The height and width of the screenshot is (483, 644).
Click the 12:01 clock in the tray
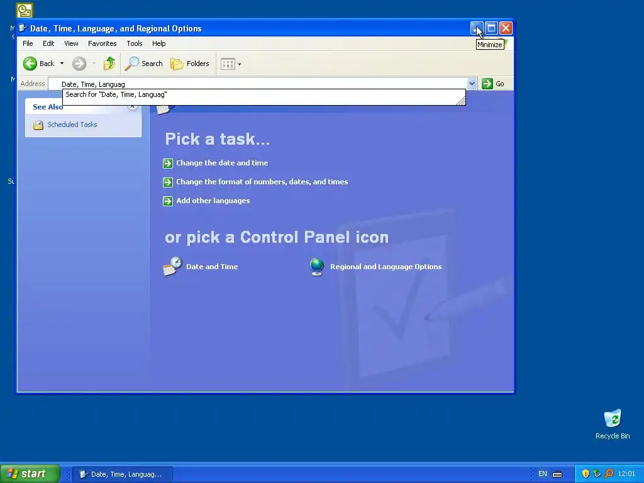pyautogui.click(x=626, y=474)
